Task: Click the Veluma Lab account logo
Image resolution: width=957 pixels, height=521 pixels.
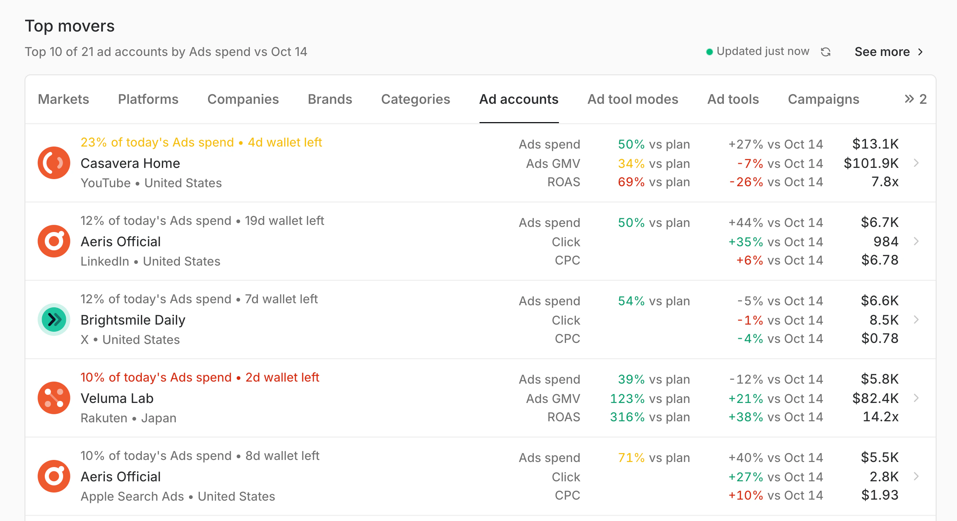Action: coord(54,398)
